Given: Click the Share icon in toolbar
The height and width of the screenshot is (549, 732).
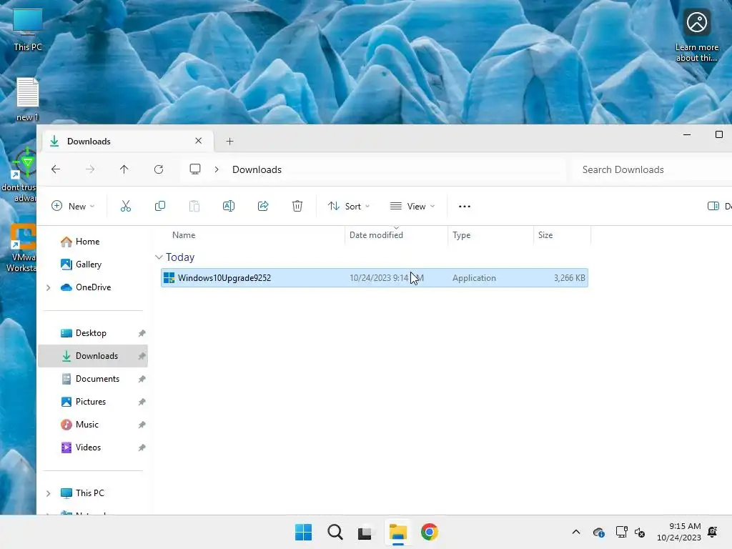Looking at the screenshot, I should tap(263, 206).
